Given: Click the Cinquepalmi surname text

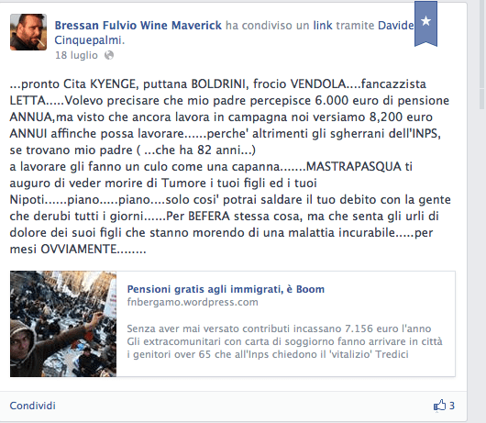Looking at the screenshot, I should point(88,40).
